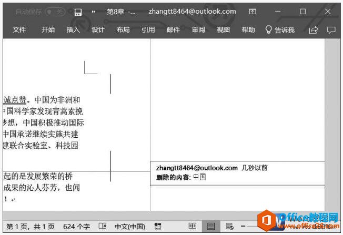The height and width of the screenshot is (235, 343).
Task: Open word count 624 个字
Action: 77,227
